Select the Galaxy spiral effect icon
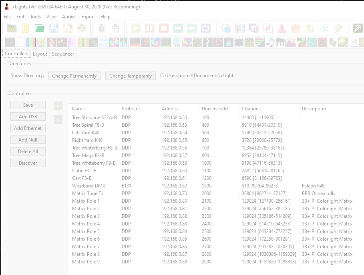The height and width of the screenshot is (275, 364). (155, 42)
